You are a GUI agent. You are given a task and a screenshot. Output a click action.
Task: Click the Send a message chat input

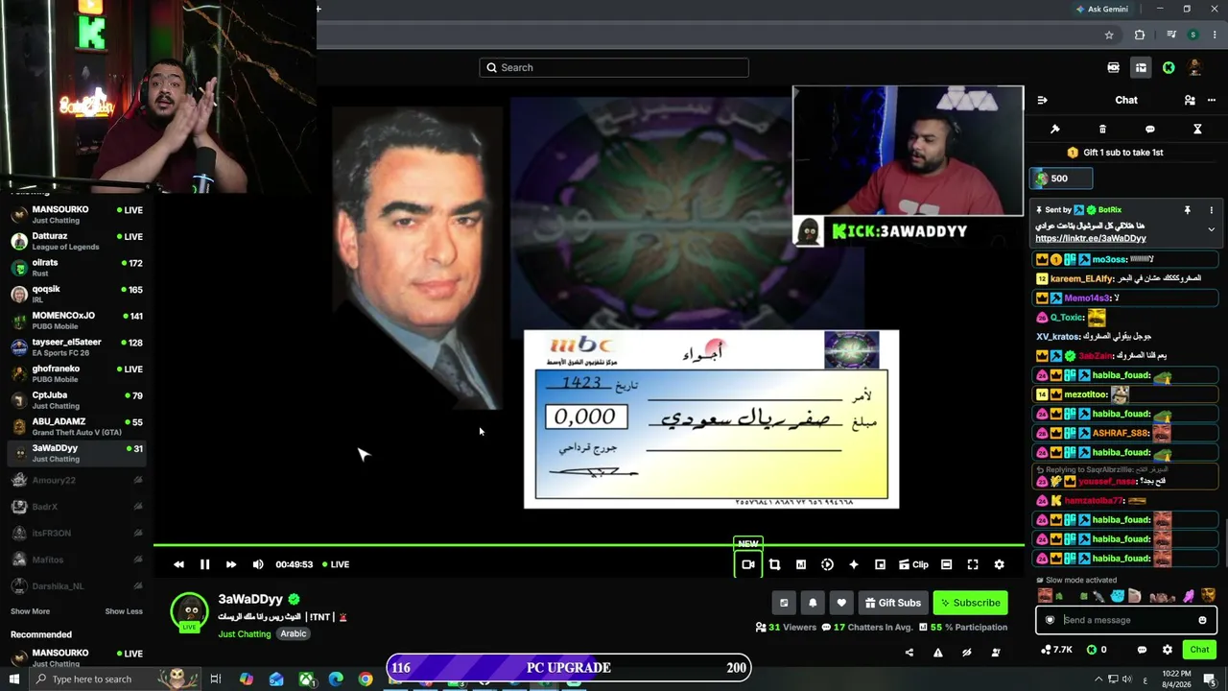pyautogui.click(x=1125, y=620)
